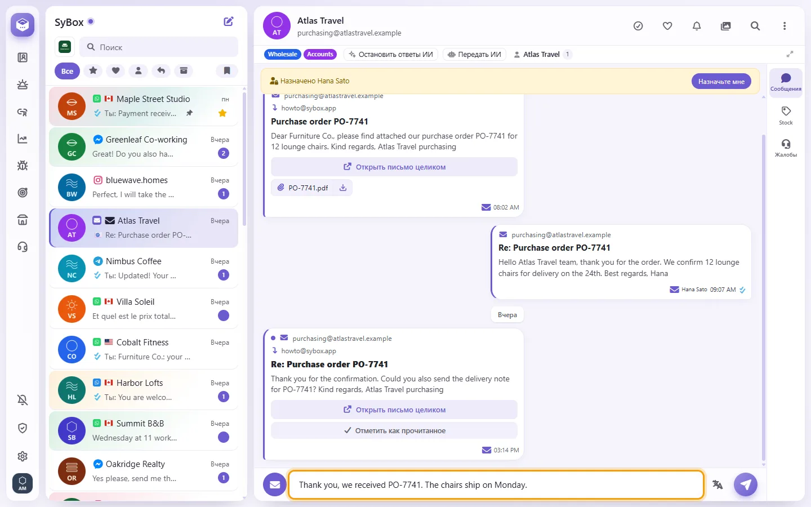Open notification bell in chat header
This screenshot has height=507, width=811.
click(697, 26)
